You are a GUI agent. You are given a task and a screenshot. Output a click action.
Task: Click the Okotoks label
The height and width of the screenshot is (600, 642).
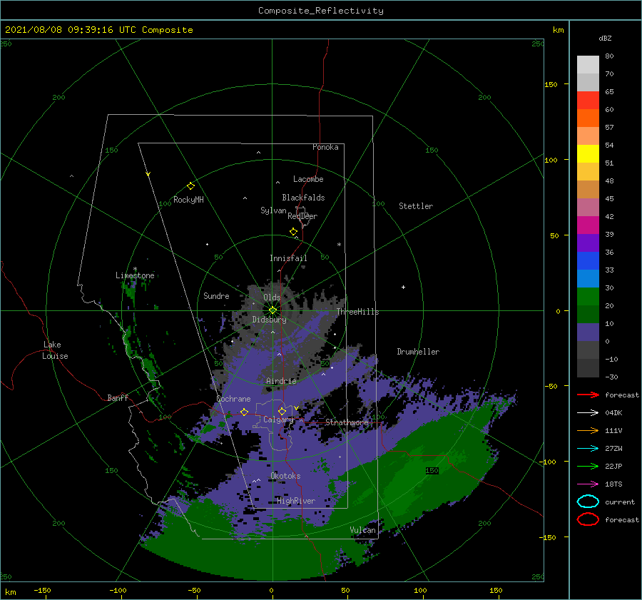pyautogui.click(x=285, y=476)
